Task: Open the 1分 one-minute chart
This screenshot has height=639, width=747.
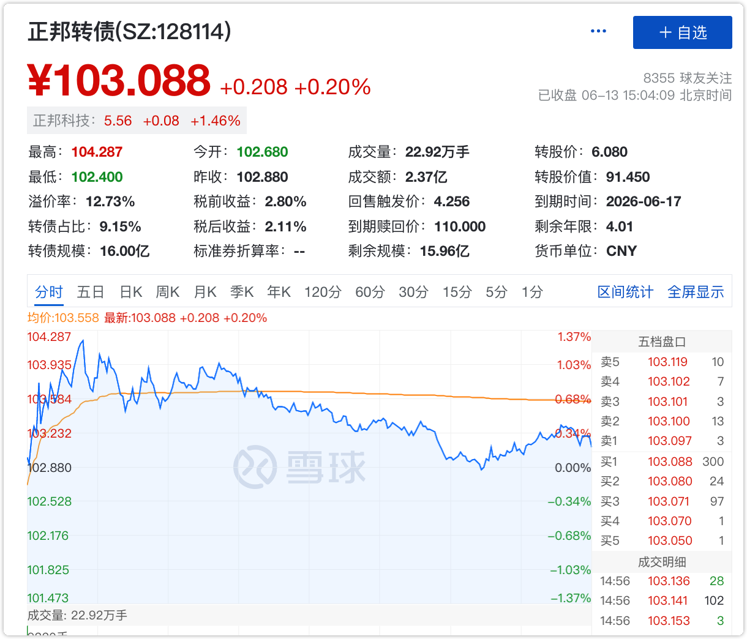Action: point(532,293)
